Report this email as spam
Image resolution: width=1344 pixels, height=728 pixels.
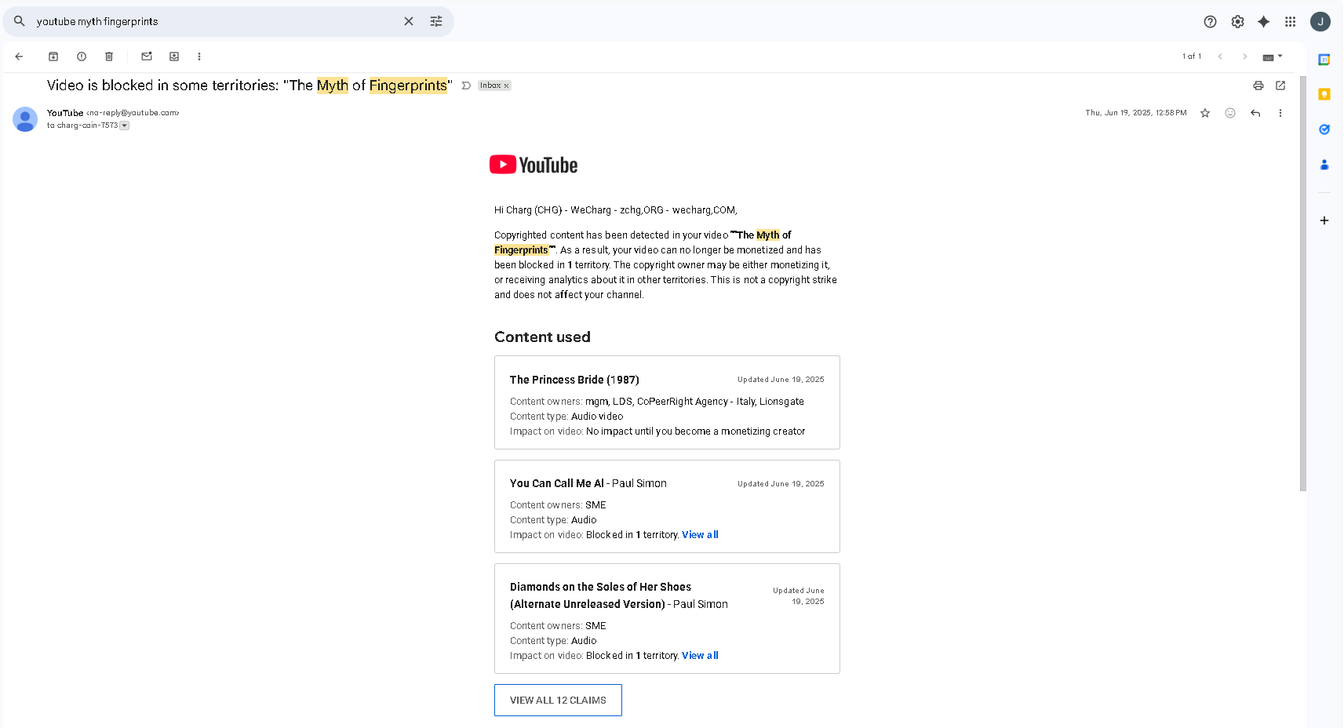tap(82, 56)
